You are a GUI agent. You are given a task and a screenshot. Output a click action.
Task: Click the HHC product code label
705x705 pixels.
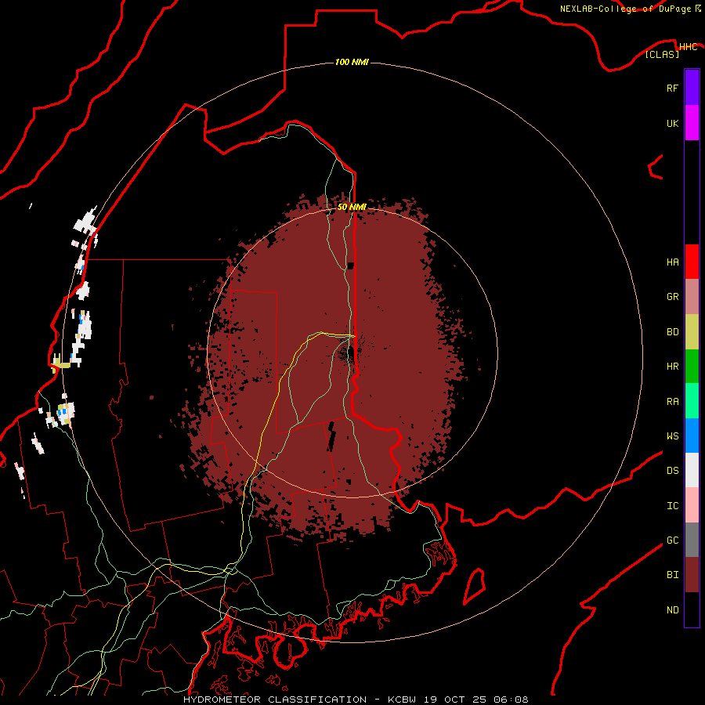(689, 47)
